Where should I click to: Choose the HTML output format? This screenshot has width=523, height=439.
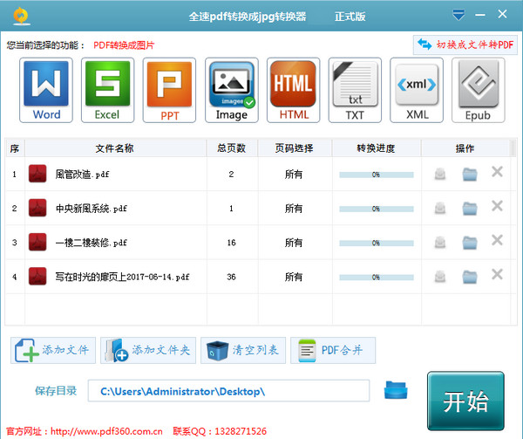(293, 90)
